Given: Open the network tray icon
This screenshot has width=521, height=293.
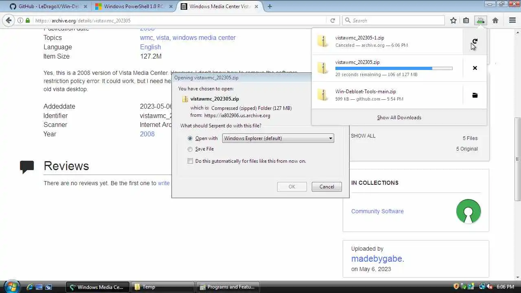Looking at the screenshot, I should pyautogui.click(x=482, y=287).
